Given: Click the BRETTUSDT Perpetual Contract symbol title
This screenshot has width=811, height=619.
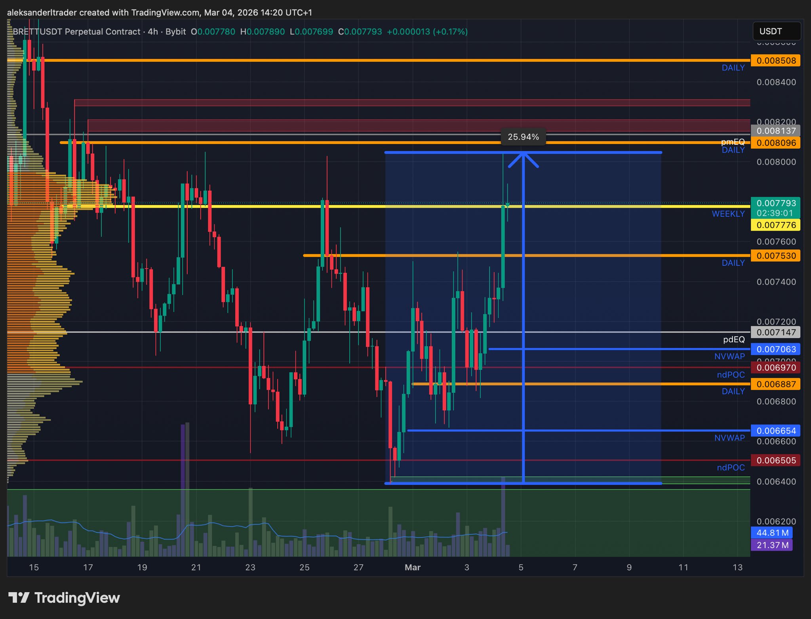Looking at the screenshot, I should coord(76,32).
